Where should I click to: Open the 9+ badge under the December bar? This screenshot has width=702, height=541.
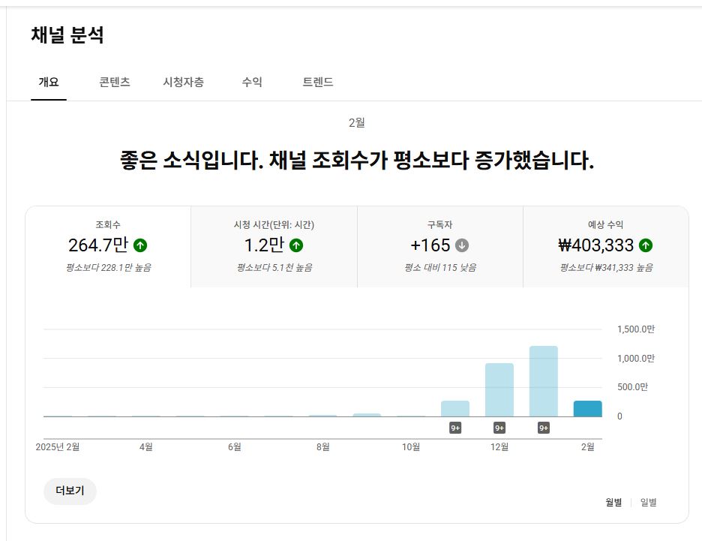[499, 428]
